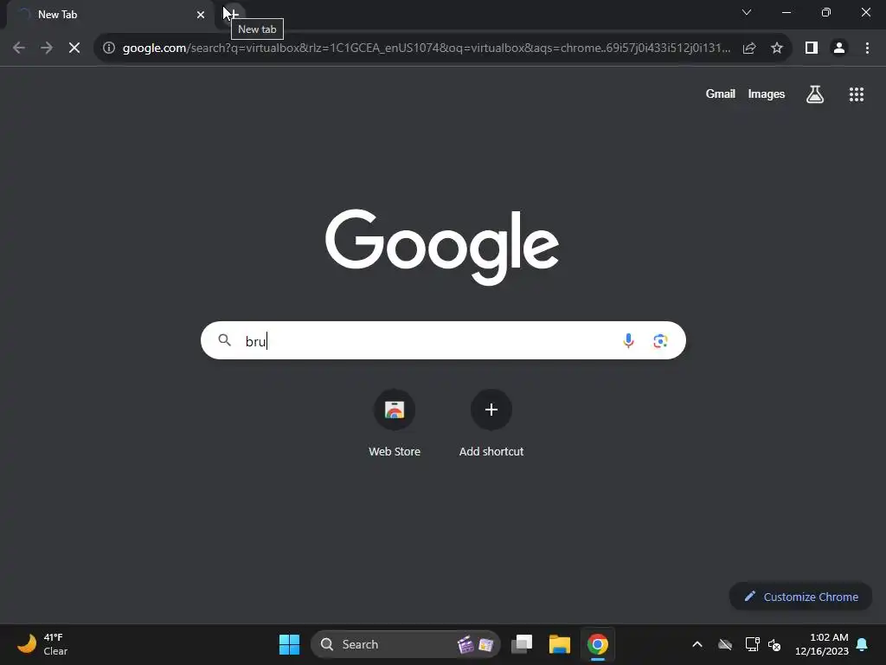This screenshot has width=886, height=665.
Task: Click the Customize Chrome button
Action: [x=800, y=597]
